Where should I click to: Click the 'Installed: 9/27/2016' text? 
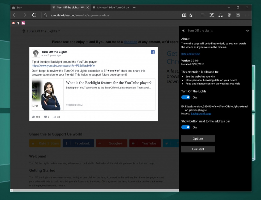click(x=193, y=64)
